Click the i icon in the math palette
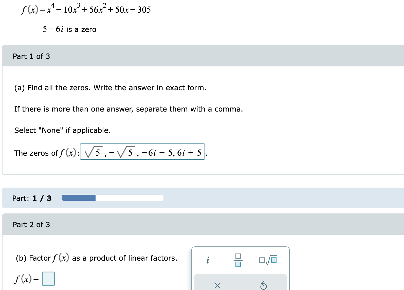 pos(208,260)
